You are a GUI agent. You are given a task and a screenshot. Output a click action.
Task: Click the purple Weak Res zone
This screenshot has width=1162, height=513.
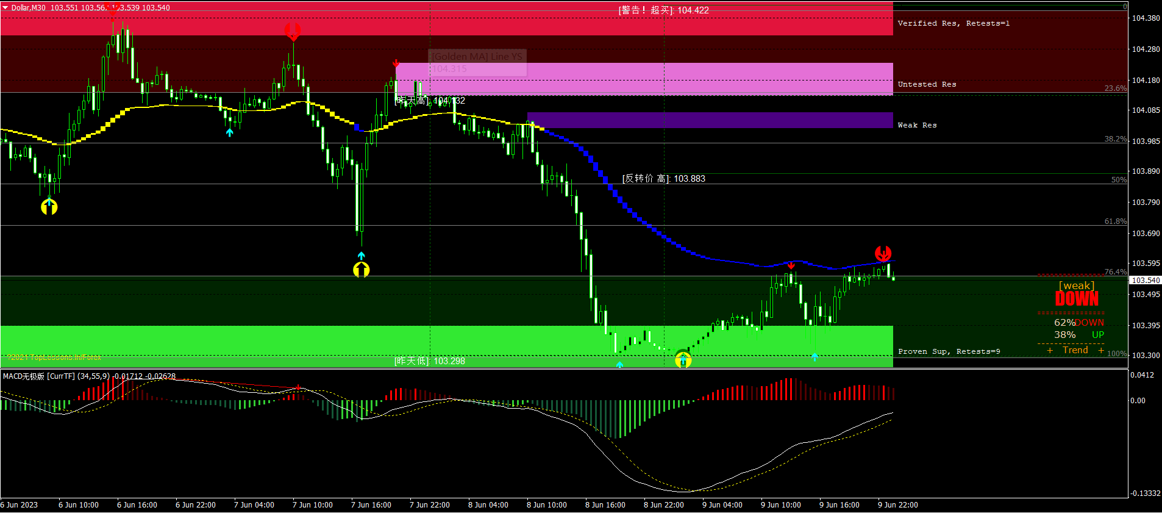coord(710,120)
